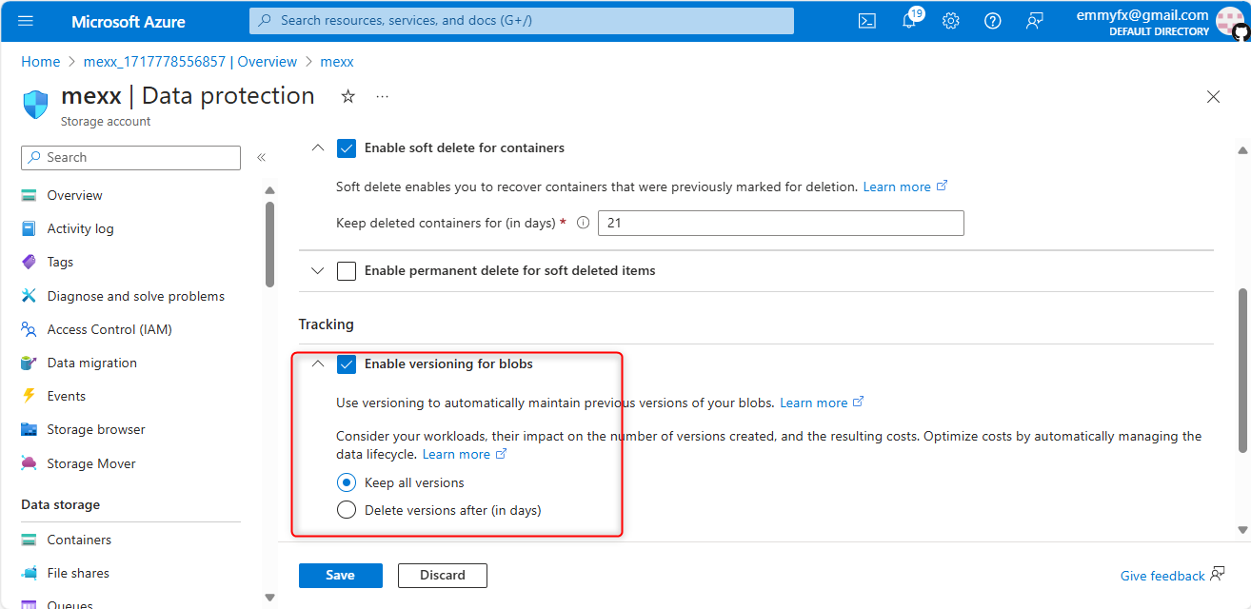The width and height of the screenshot is (1251, 609).
Task: Open the feedback icon in the header
Action: click(1034, 21)
